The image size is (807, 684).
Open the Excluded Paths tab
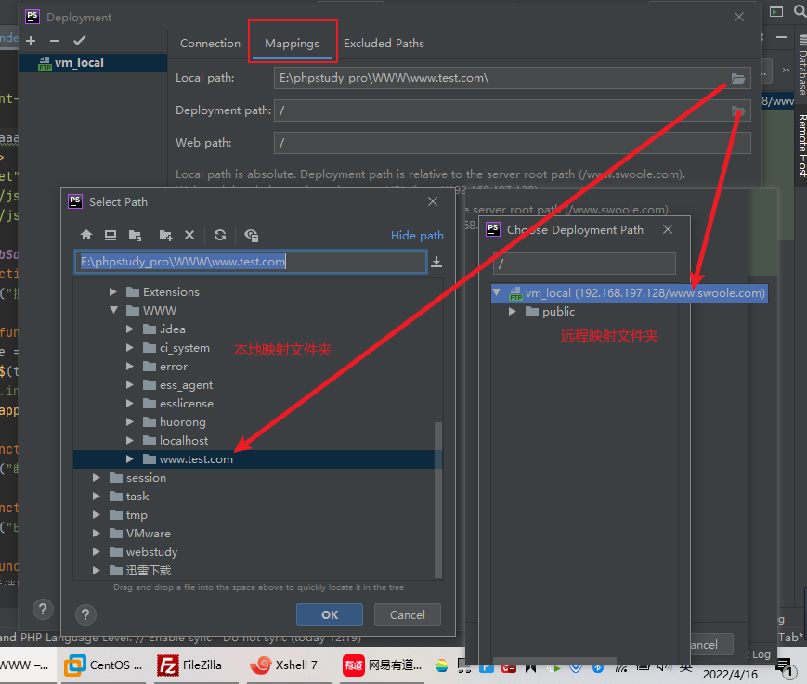(384, 43)
